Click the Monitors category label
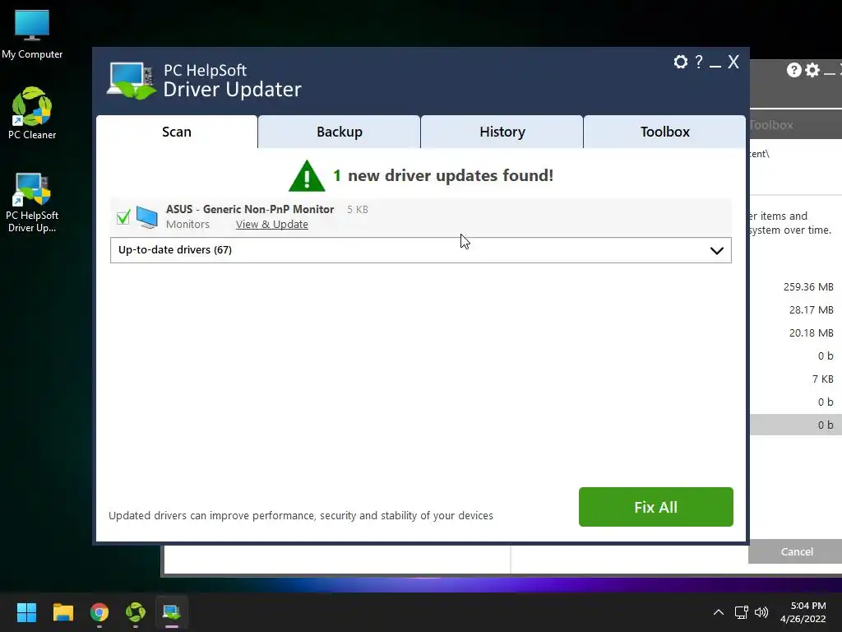 click(187, 224)
